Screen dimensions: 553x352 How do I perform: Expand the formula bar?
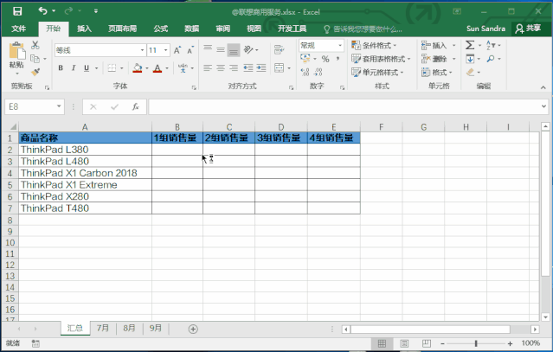(x=543, y=106)
